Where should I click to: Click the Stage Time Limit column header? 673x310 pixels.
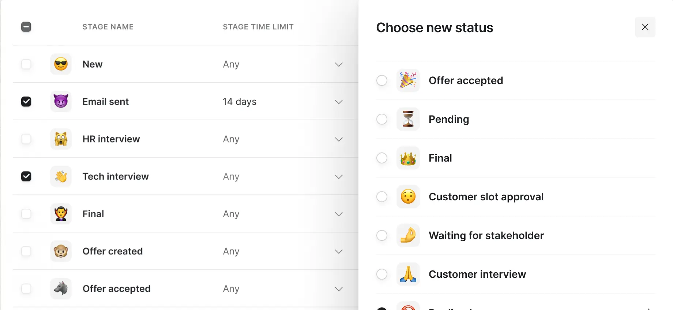point(258,27)
